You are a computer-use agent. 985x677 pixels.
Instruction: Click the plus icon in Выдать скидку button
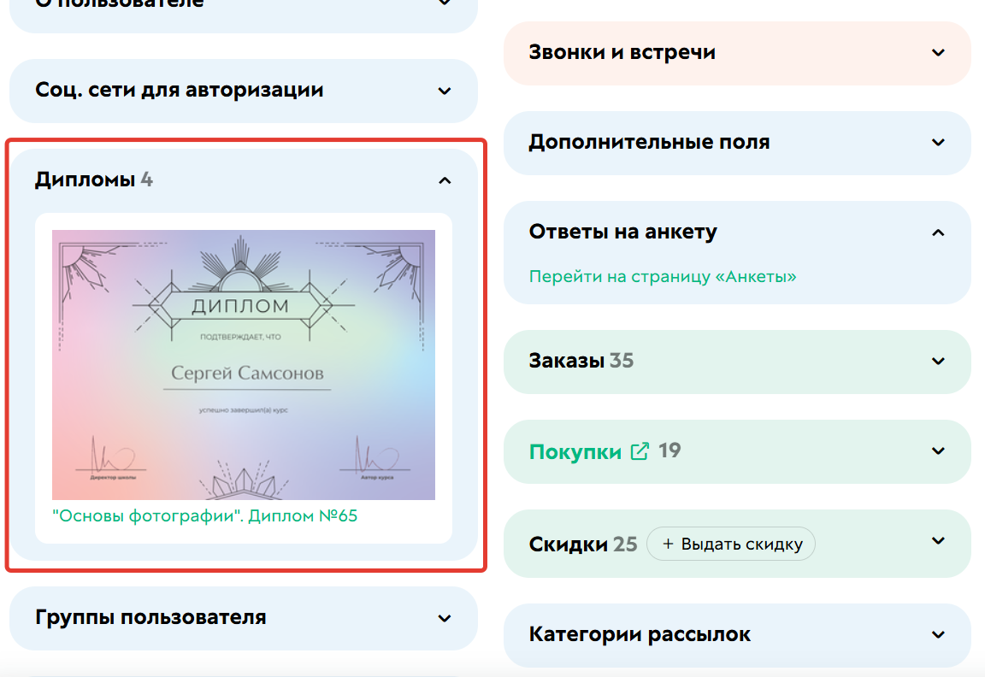[x=667, y=544]
